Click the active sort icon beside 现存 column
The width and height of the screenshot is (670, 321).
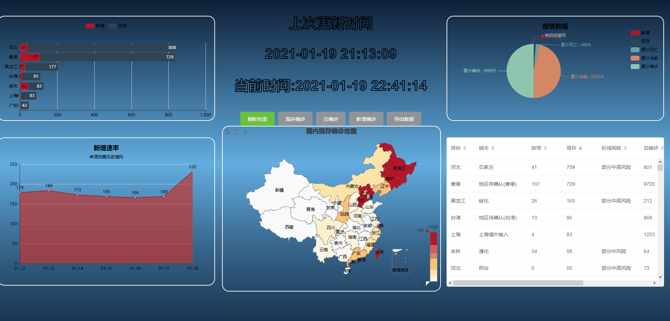581,148
